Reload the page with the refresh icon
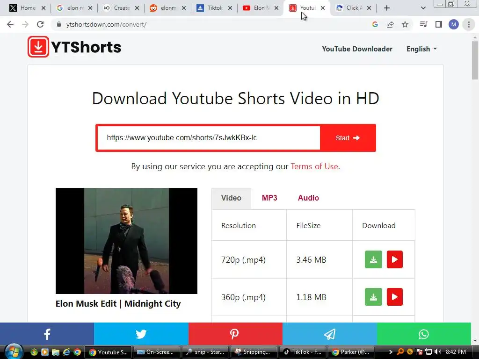Viewport: 479px width, 359px height. pos(40,24)
